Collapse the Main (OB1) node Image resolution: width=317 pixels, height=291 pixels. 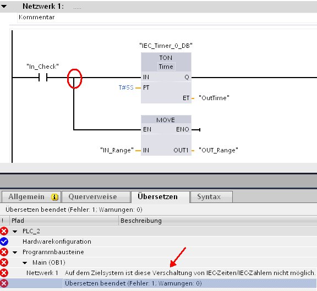click(x=25, y=263)
